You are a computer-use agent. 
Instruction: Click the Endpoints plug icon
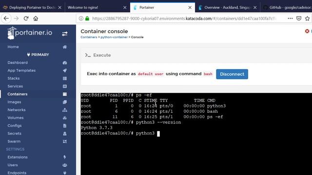(65, 173)
